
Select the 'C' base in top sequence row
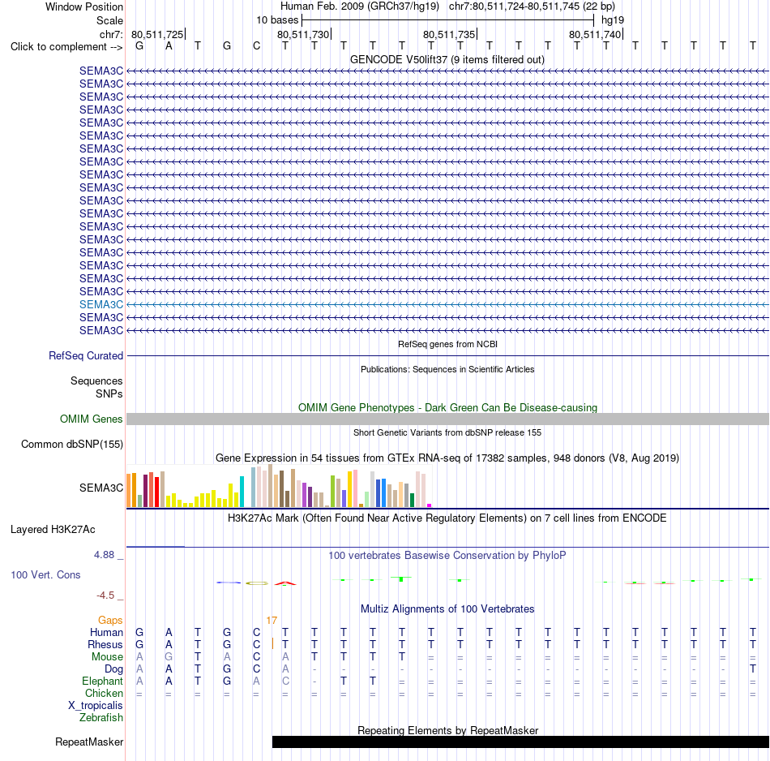[256, 46]
